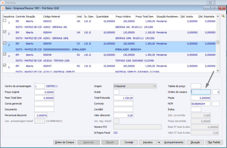227x148 pixels.
Task: Uncheck the checkbox for sequence 3
Action: (x=5, y=43)
